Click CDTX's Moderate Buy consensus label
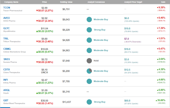 [x=101, y=71]
